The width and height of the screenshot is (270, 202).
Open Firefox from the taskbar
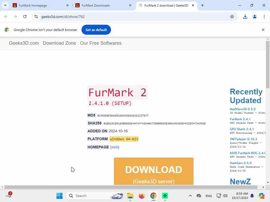tap(142, 196)
